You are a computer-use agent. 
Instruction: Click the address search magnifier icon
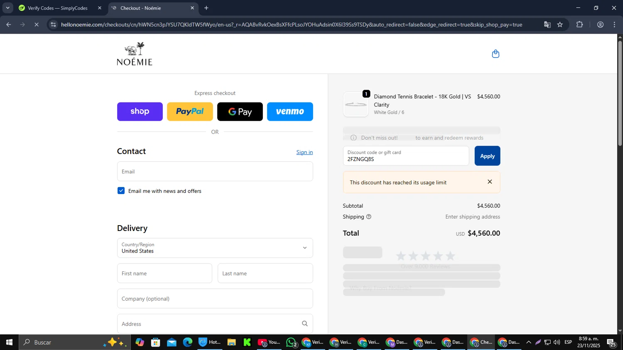(305, 324)
